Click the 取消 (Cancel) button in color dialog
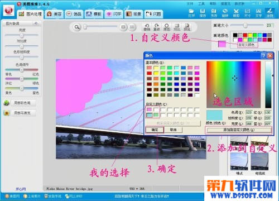The height and width of the screenshot is (201, 279). (x=173, y=130)
